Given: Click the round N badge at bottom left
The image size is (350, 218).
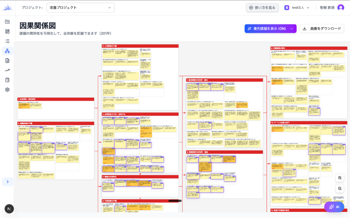Looking at the screenshot, I should [9, 209].
